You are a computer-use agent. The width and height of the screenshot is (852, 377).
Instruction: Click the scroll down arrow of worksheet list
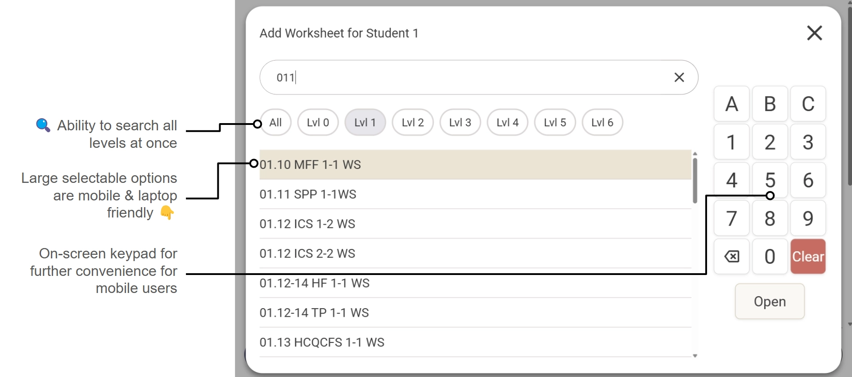click(x=695, y=356)
